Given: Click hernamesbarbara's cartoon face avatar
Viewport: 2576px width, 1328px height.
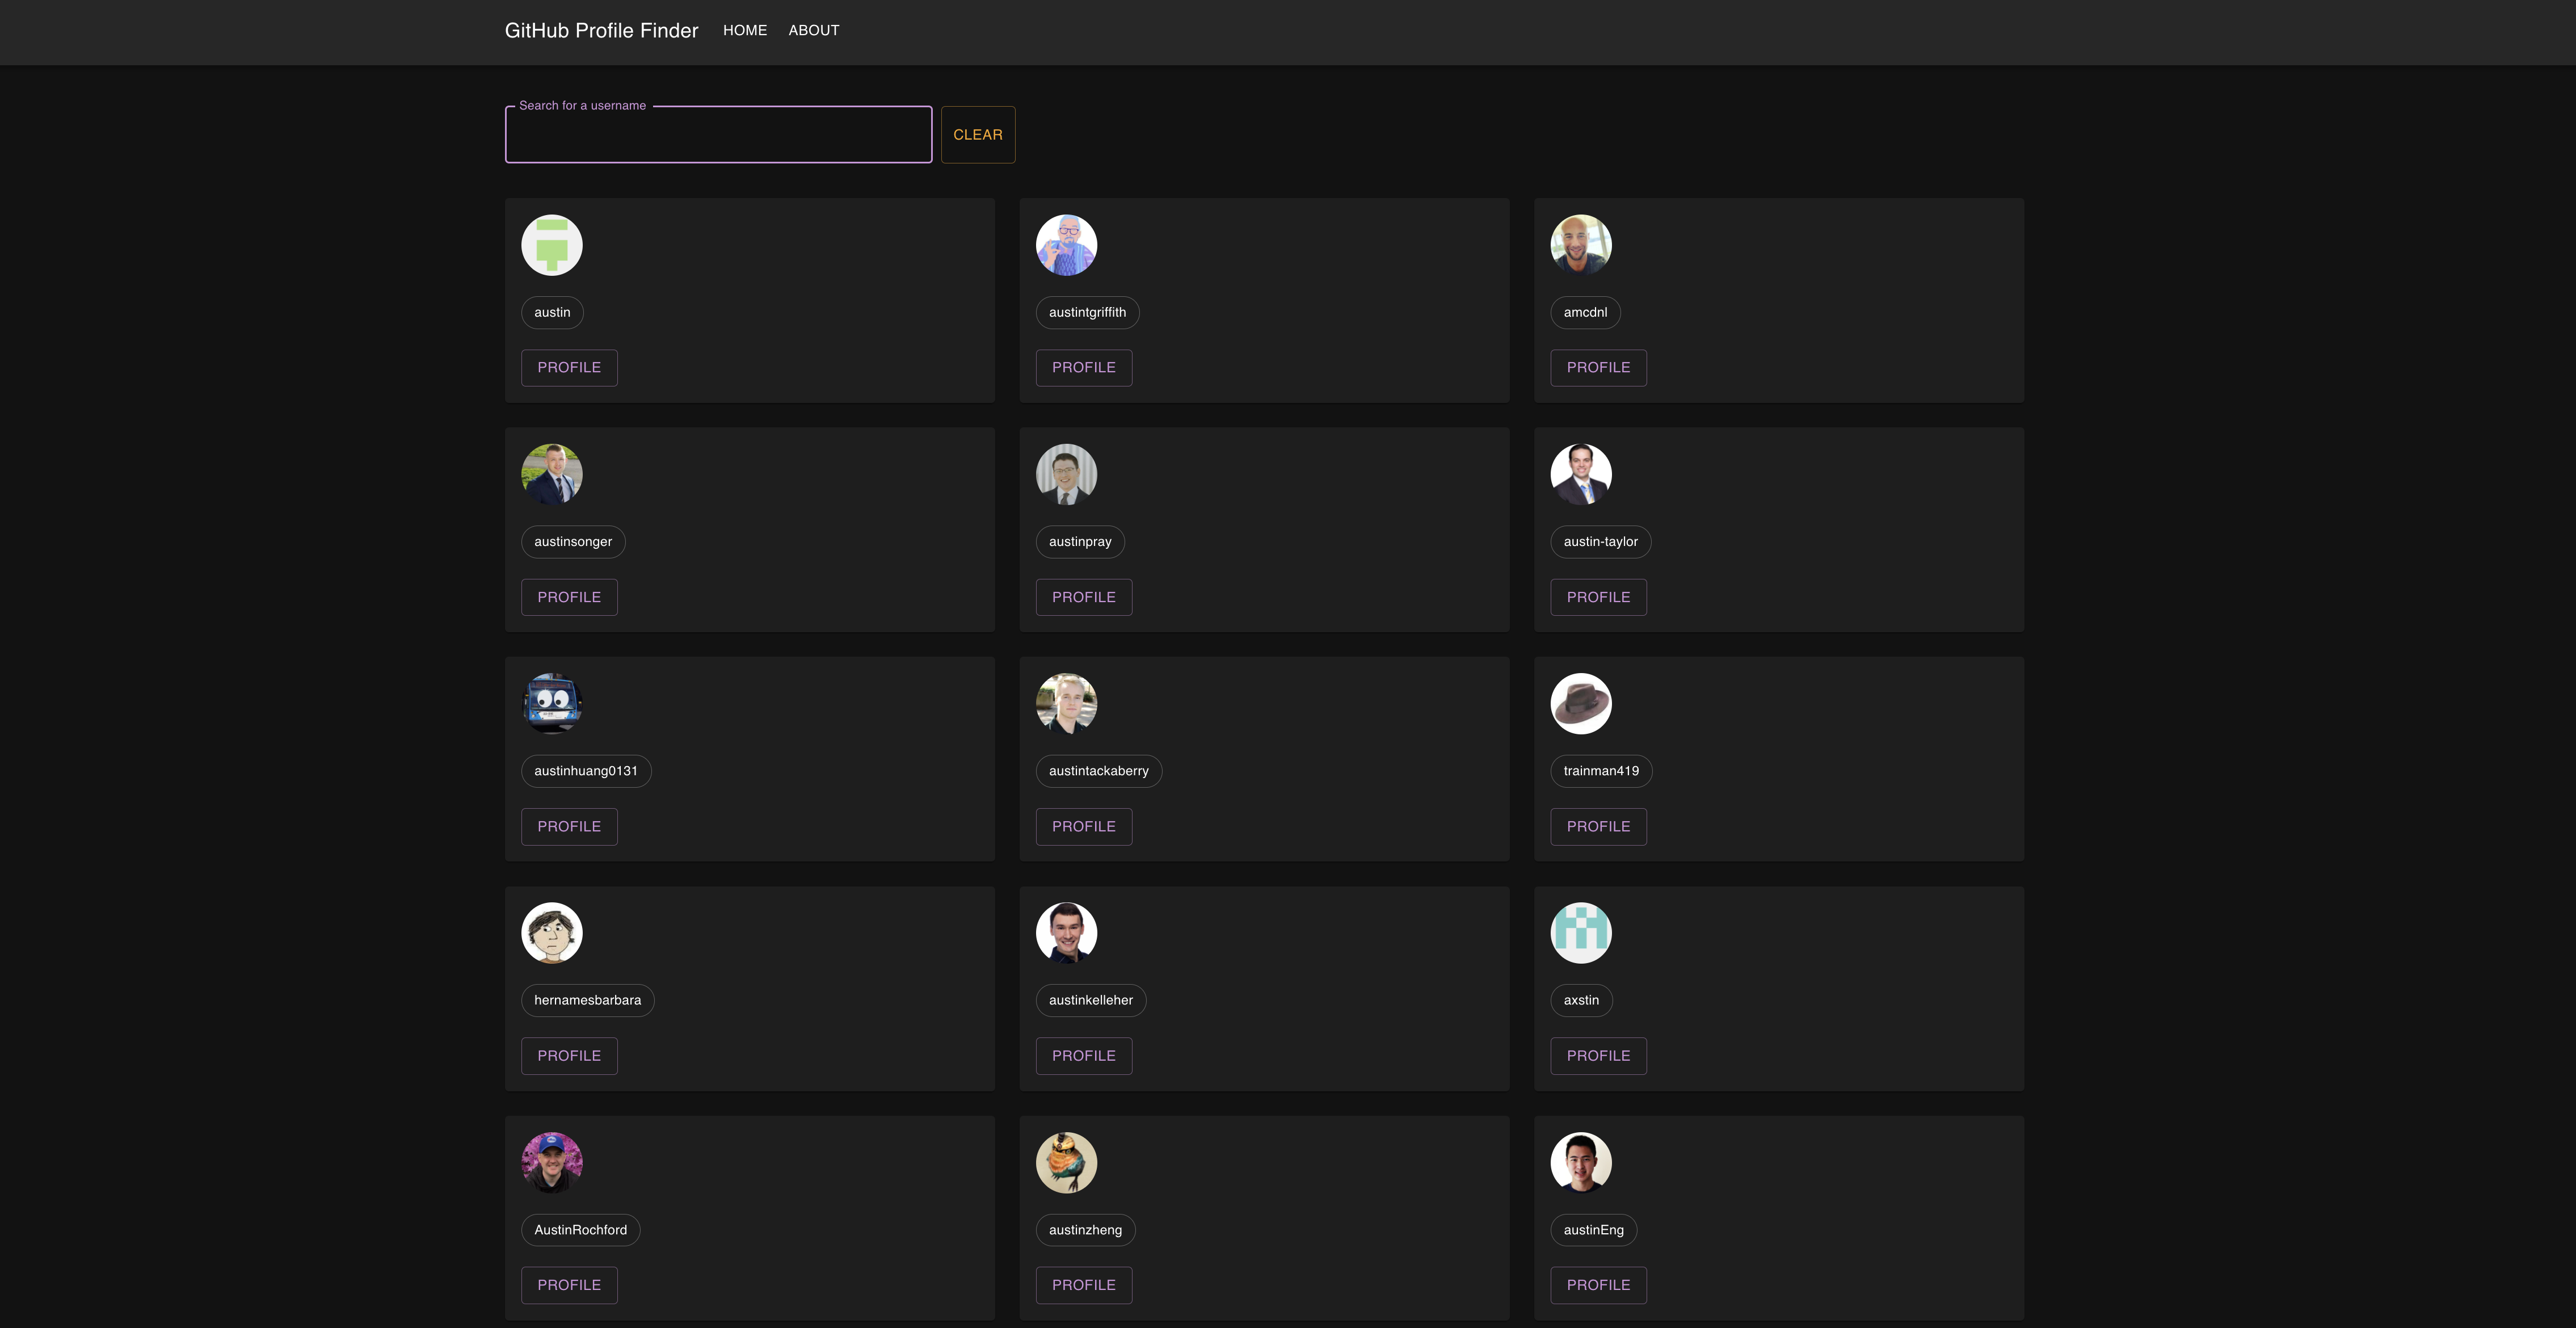Looking at the screenshot, I should 551,932.
